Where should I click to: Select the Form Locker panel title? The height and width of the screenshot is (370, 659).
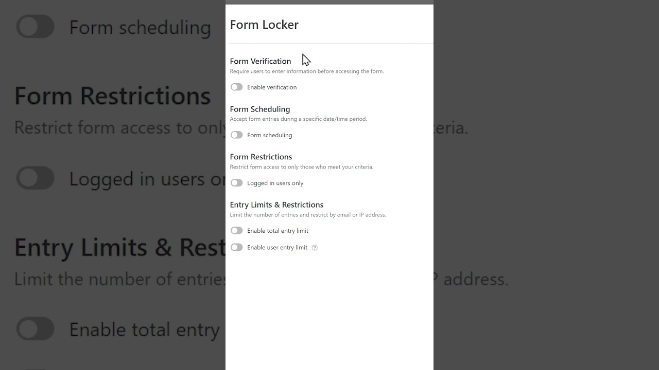click(x=264, y=25)
